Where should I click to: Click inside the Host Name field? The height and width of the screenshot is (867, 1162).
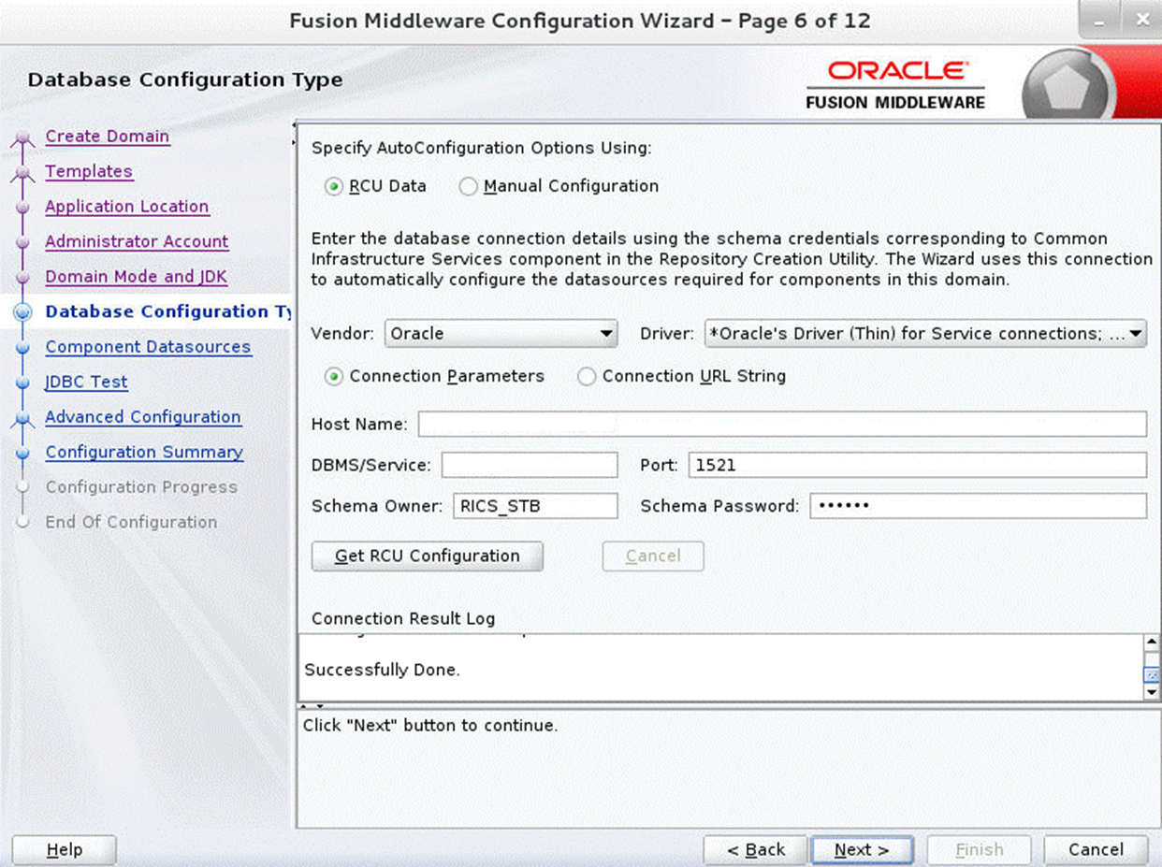784,424
